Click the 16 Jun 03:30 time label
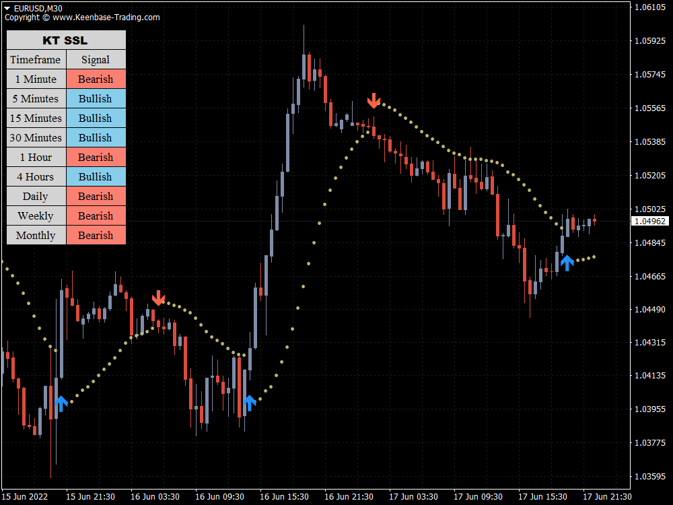Viewport: 673px width, 505px height. tap(155, 497)
